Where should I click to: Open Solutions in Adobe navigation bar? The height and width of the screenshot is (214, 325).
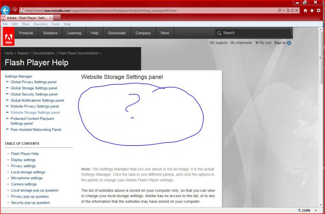click(x=50, y=33)
